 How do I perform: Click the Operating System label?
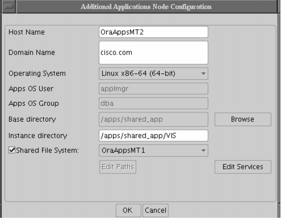[x=37, y=73]
